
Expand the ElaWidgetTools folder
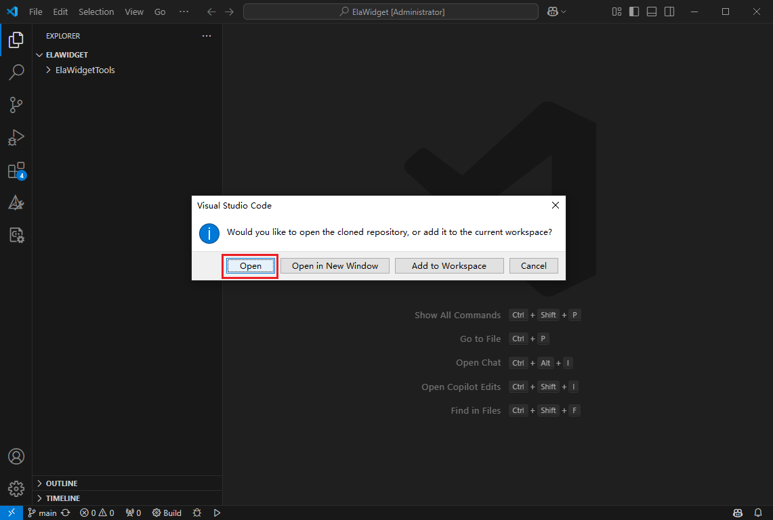click(127, 70)
